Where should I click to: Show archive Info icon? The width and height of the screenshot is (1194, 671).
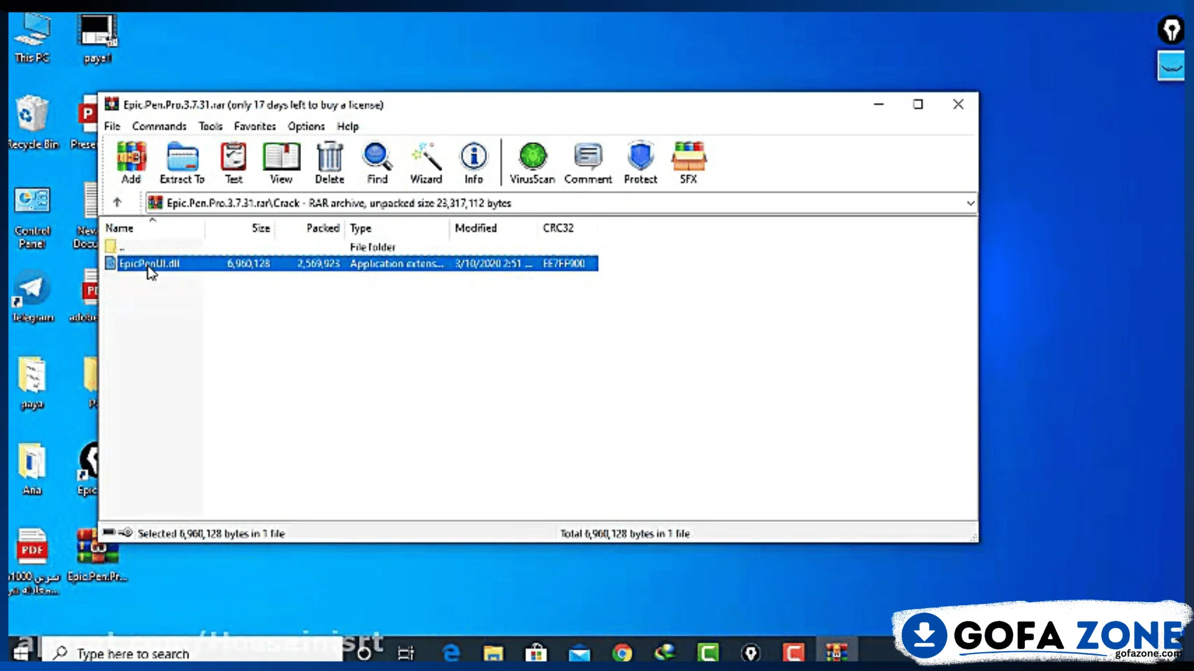(474, 163)
